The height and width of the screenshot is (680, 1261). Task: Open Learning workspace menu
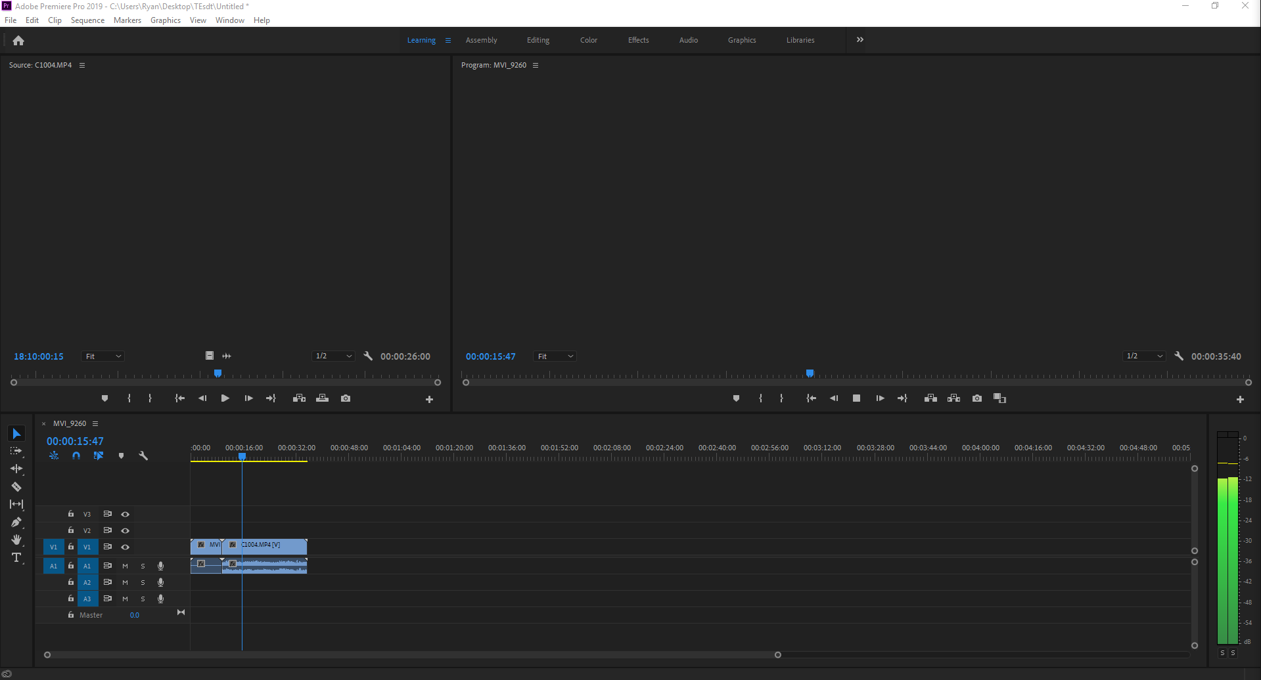click(448, 40)
